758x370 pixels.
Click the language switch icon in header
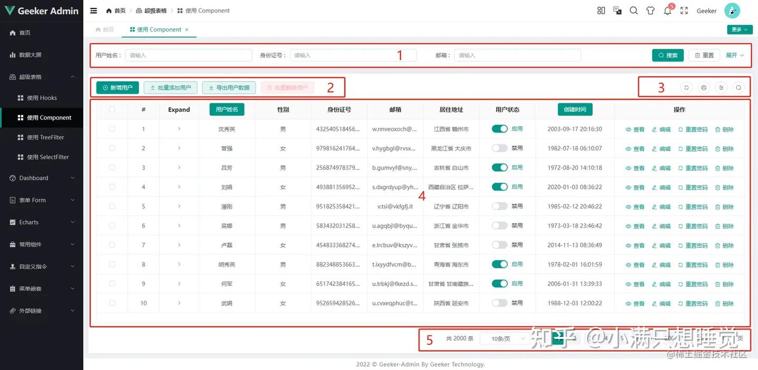(x=617, y=11)
